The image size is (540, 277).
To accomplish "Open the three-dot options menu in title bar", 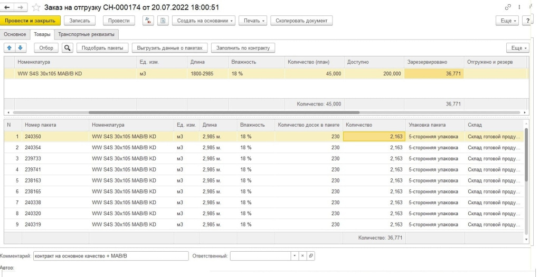I will 519,7.
